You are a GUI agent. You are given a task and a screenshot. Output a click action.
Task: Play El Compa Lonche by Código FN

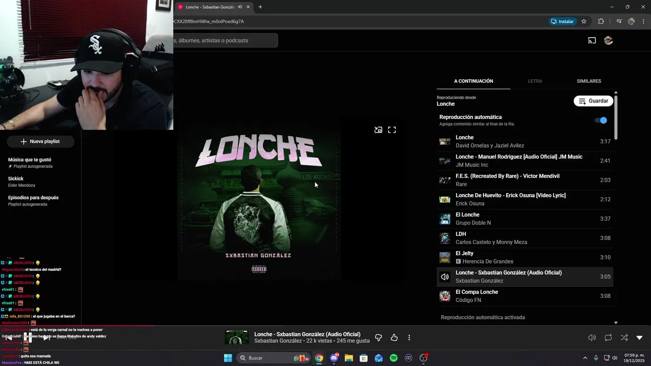pos(525,296)
